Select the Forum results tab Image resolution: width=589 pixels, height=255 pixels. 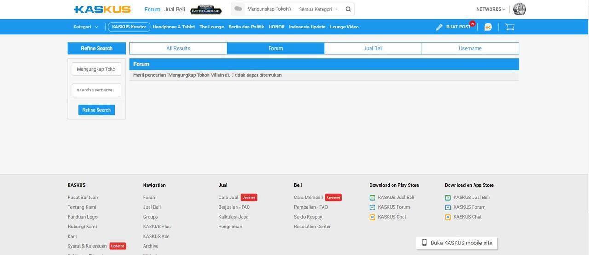coord(276,48)
